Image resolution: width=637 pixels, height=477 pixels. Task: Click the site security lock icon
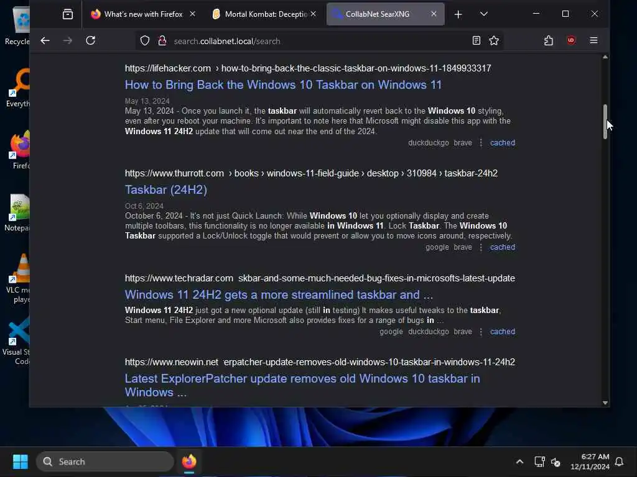pyautogui.click(x=162, y=40)
